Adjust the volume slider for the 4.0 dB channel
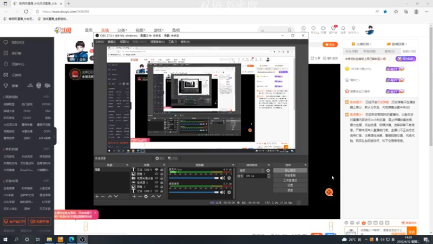Image resolution: width=433 pixels, height=244 pixels. (194, 178)
